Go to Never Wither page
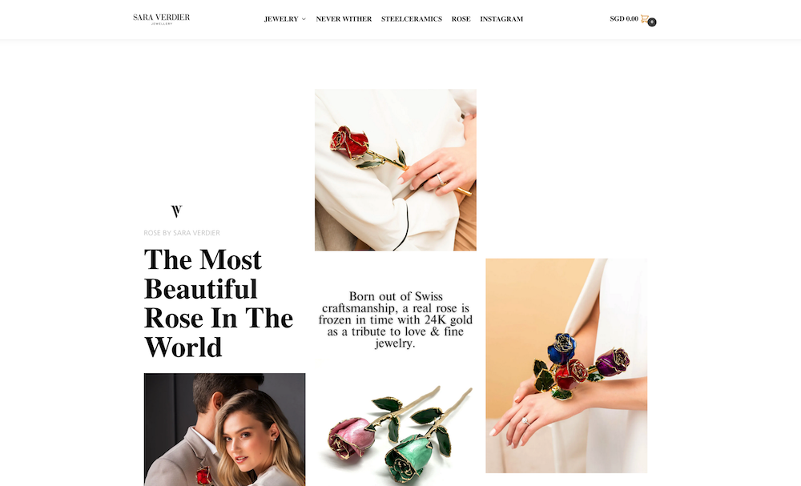 click(x=344, y=19)
